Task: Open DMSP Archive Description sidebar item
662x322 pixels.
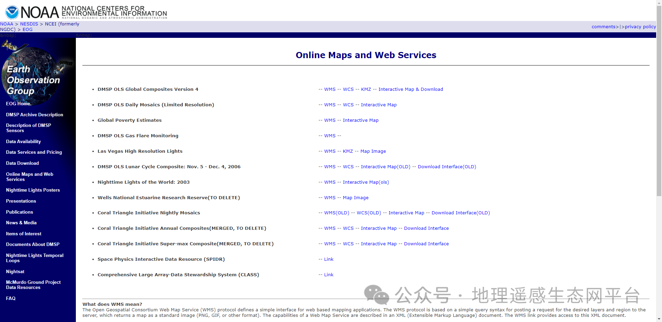Action: click(34, 115)
